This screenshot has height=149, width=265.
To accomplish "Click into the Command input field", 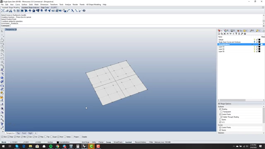I will click(136, 26).
